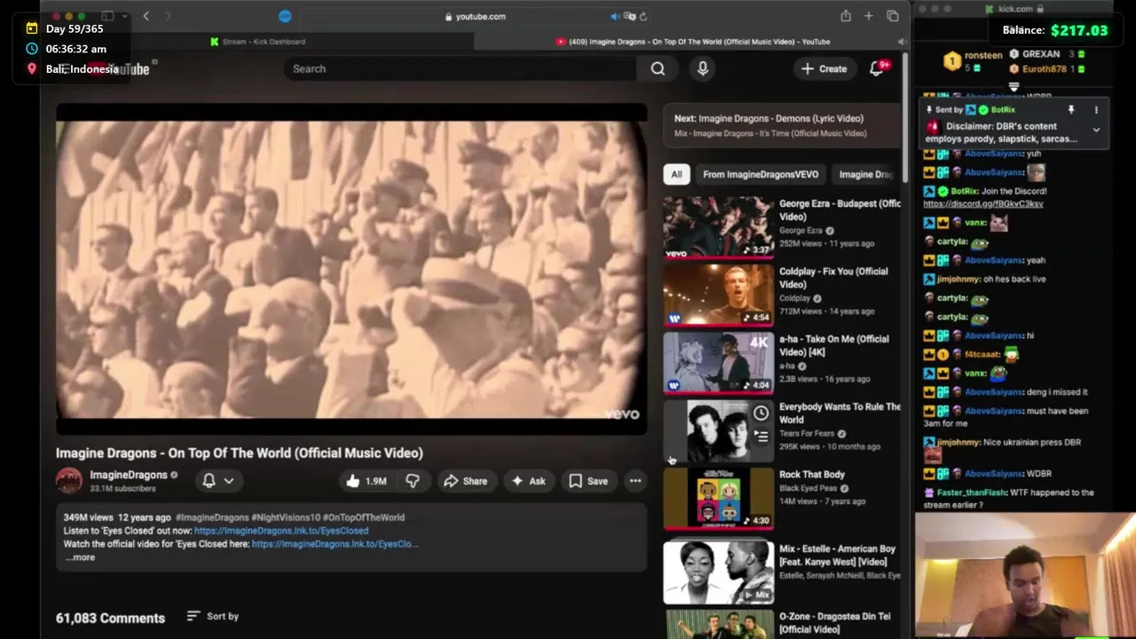1136x639 pixels.
Task: Open more actions ellipsis under video
Action: [x=635, y=481]
